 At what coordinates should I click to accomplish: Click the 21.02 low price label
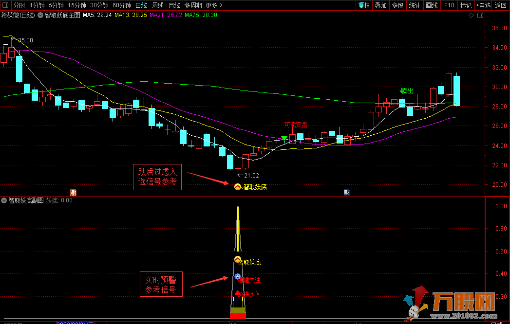(x=251, y=176)
